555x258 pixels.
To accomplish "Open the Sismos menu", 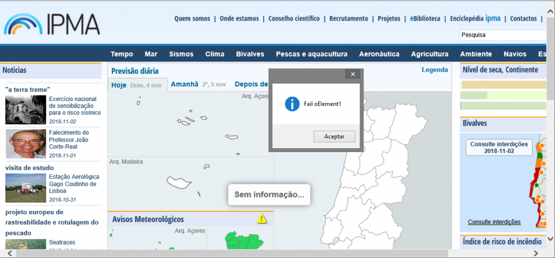I will coord(181,54).
